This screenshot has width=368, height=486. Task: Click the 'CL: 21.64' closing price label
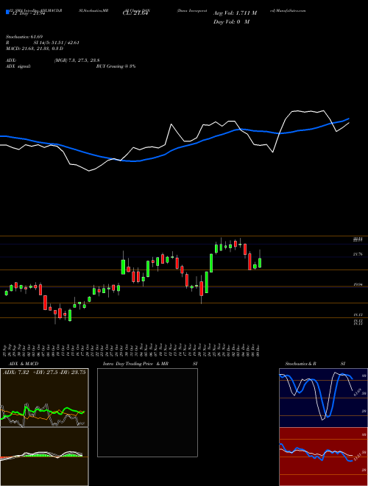point(134,13)
